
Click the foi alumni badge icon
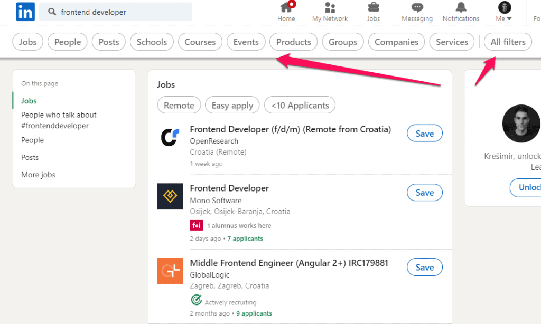pos(197,225)
